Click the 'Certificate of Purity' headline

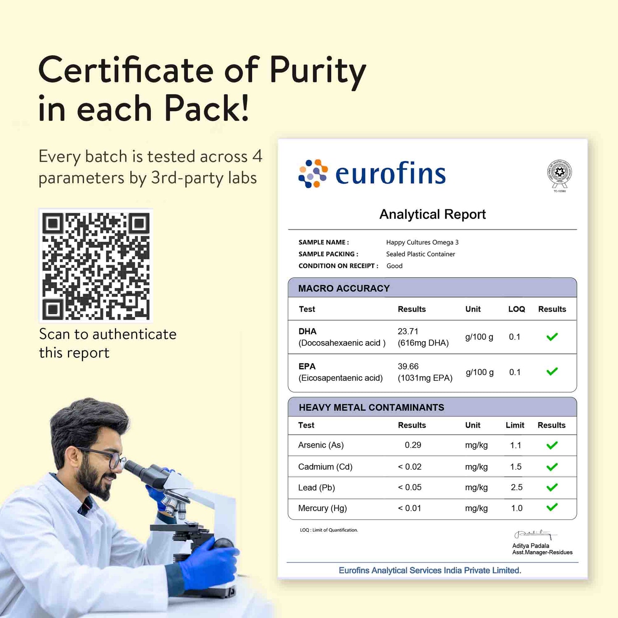[x=202, y=89]
